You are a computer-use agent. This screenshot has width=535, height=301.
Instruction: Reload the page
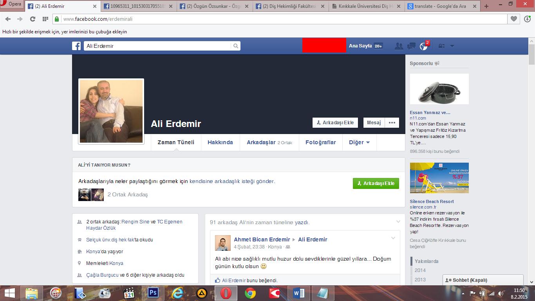(x=33, y=19)
